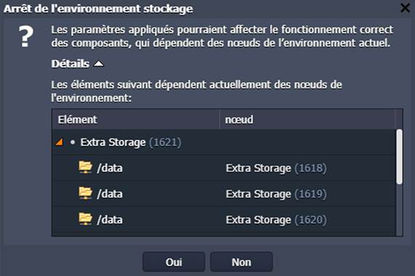Click the folder icon in the 1618 row

(85, 167)
